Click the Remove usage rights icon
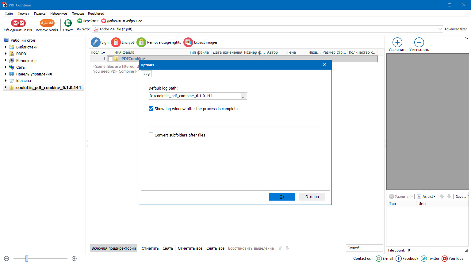The image size is (471, 265). point(141,42)
